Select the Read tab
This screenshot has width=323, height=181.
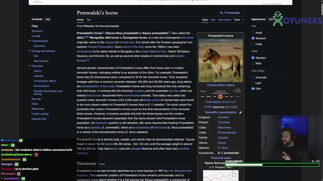click(205, 20)
